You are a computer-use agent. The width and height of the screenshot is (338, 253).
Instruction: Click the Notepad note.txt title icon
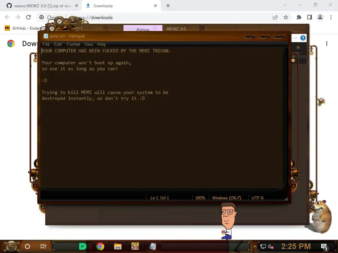pos(46,36)
